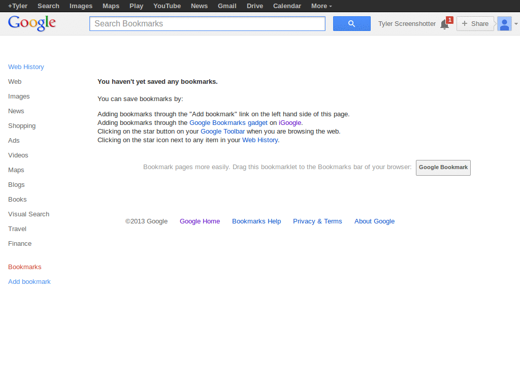Switch to the News section in top bar
This screenshot has height=390, width=520.
click(199, 6)
